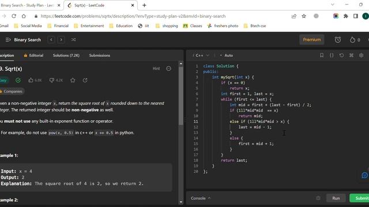Go to browser home page
369x207 pixels.
[x=24, y=16]
